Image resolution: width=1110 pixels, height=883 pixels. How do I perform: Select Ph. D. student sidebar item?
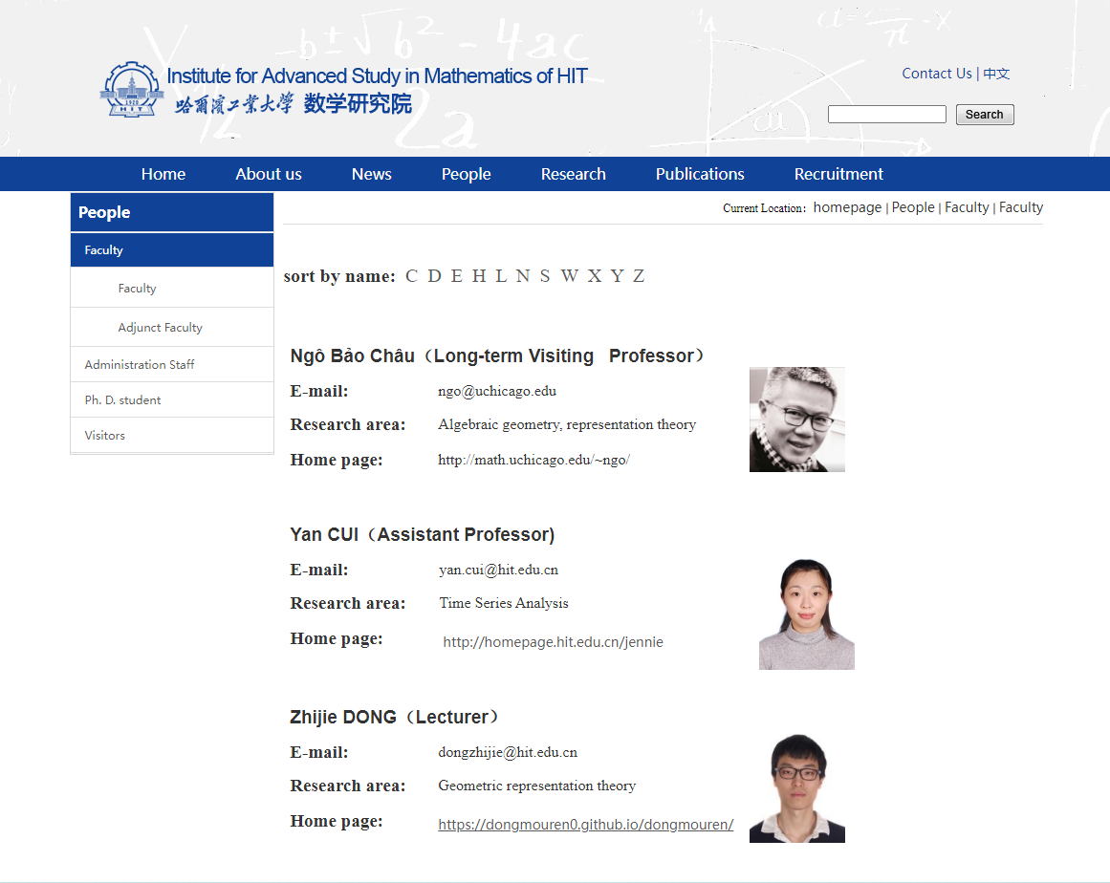pos(122,400)
